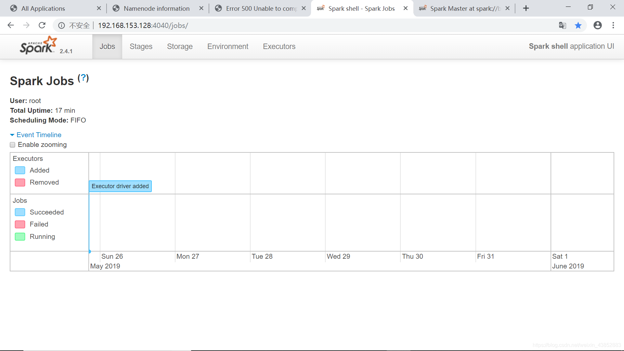Click the Sun 26 timeline date label
This screenshot has height=351, width=624.
click(x=112, y=256)
